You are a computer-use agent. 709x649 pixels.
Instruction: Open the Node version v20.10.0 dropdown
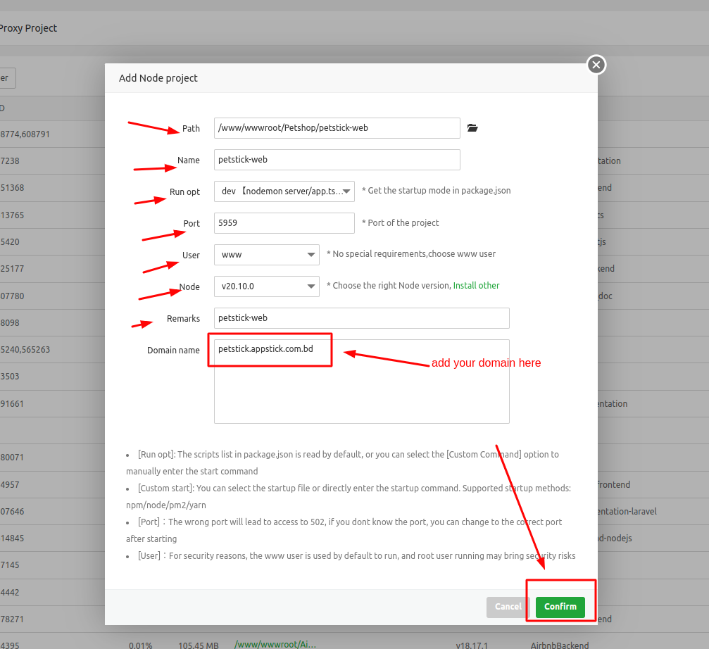266,286
